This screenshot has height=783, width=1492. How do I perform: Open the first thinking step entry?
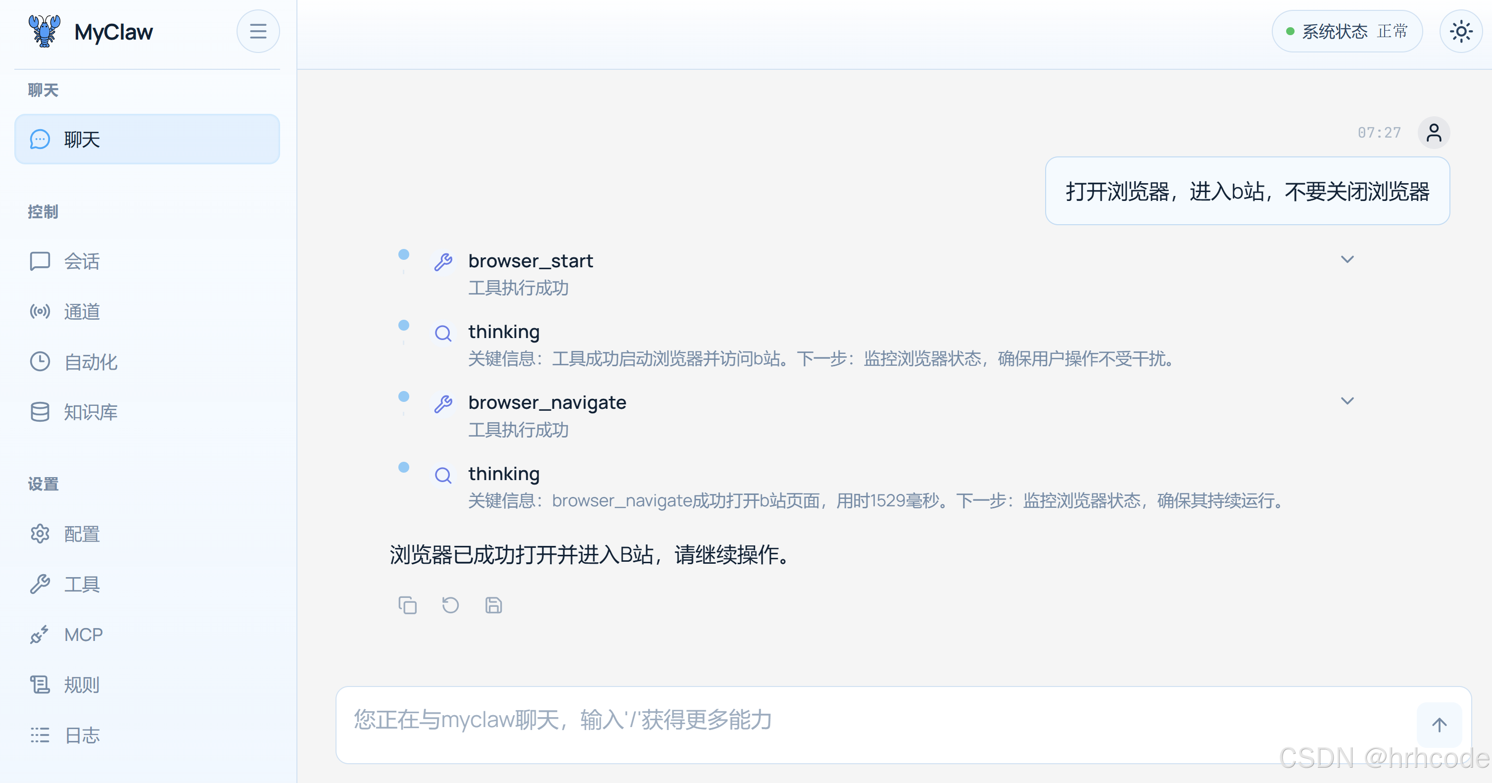tap(504, 332)
